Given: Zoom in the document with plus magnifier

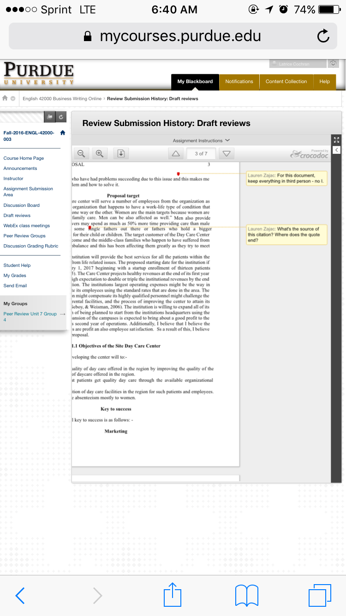Looking at the screenshot, I should pyautogui.click(x=99, y=153).
